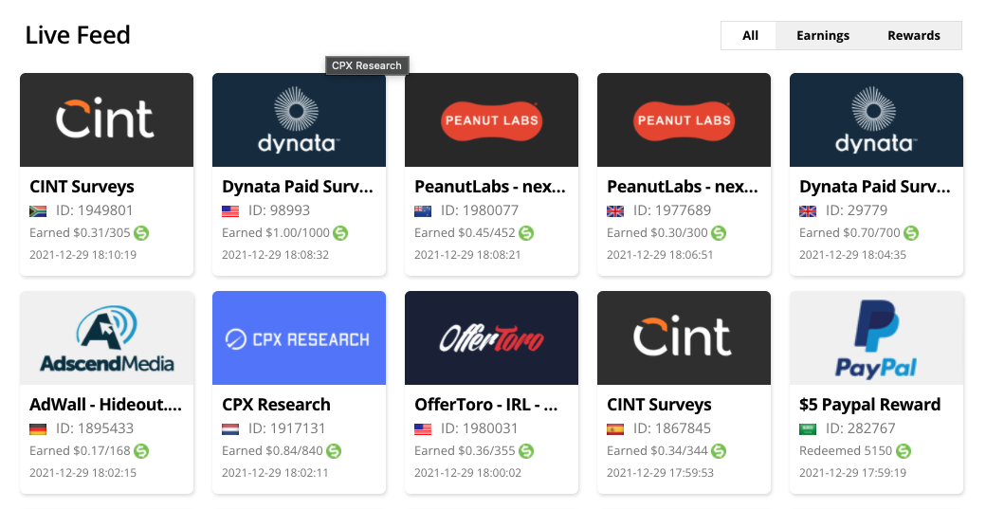Click the Netherlands flag icon under CPX Research

pos(230,428)
